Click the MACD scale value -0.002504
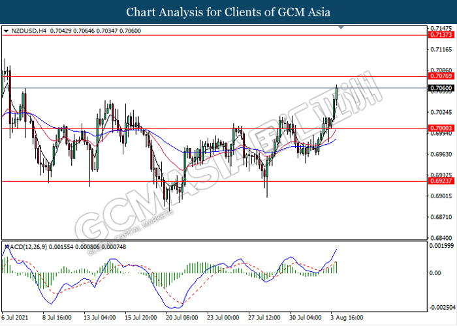Screen dimensions: 457x326 (x=441, y=308)
